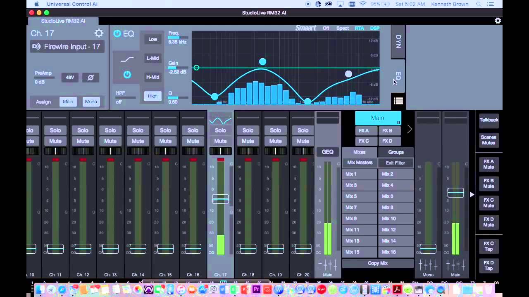Adjust the Freq. slider at 6.35 kHz
The height and width of the screenshot is (297, 529).
pyautogui.click(x=178, y=37)
